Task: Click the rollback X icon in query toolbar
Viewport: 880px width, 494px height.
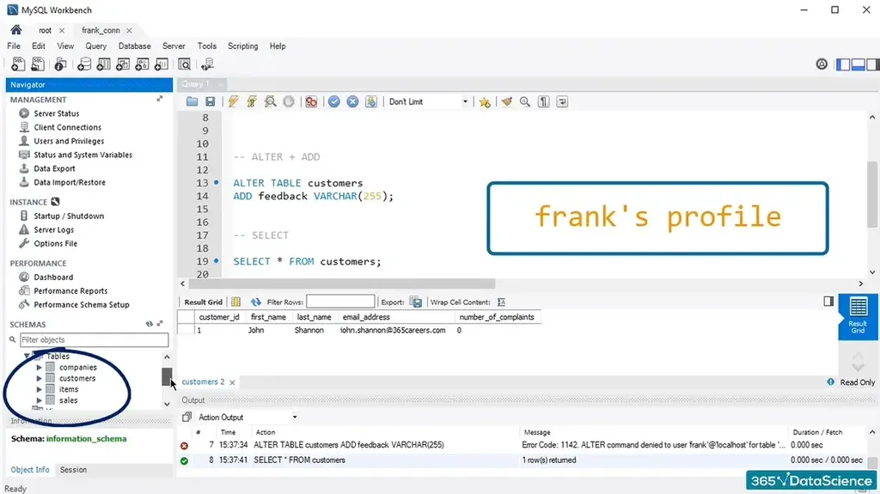Action: [352, 101]
